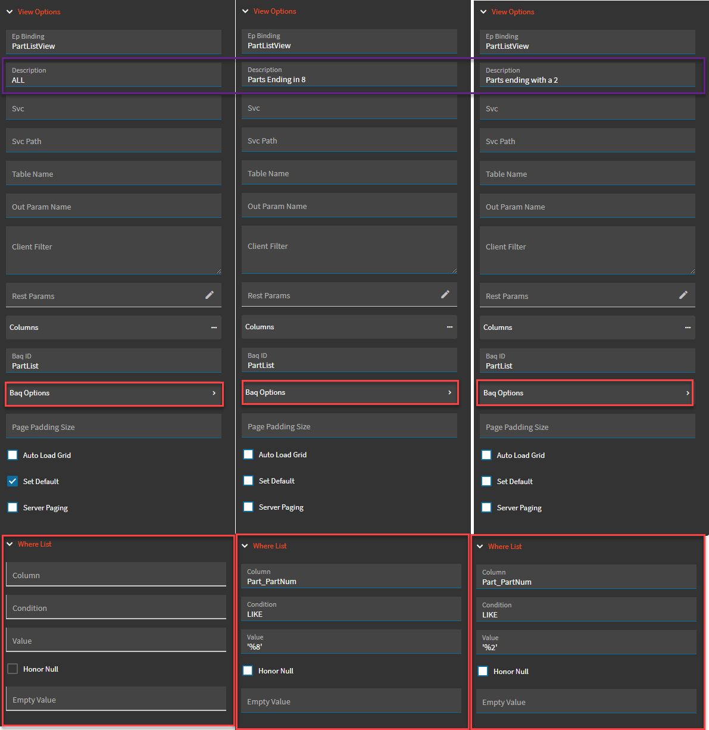Click Empty Value field in the '%8' Where List
709x730 pixels.
[351, 701]
